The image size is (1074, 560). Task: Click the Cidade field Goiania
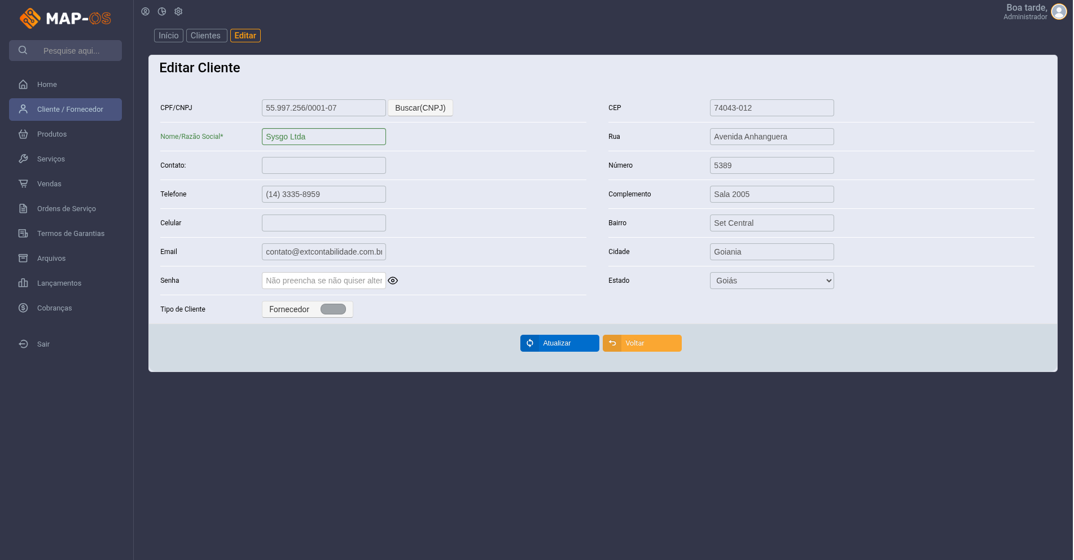click(771, 252)
